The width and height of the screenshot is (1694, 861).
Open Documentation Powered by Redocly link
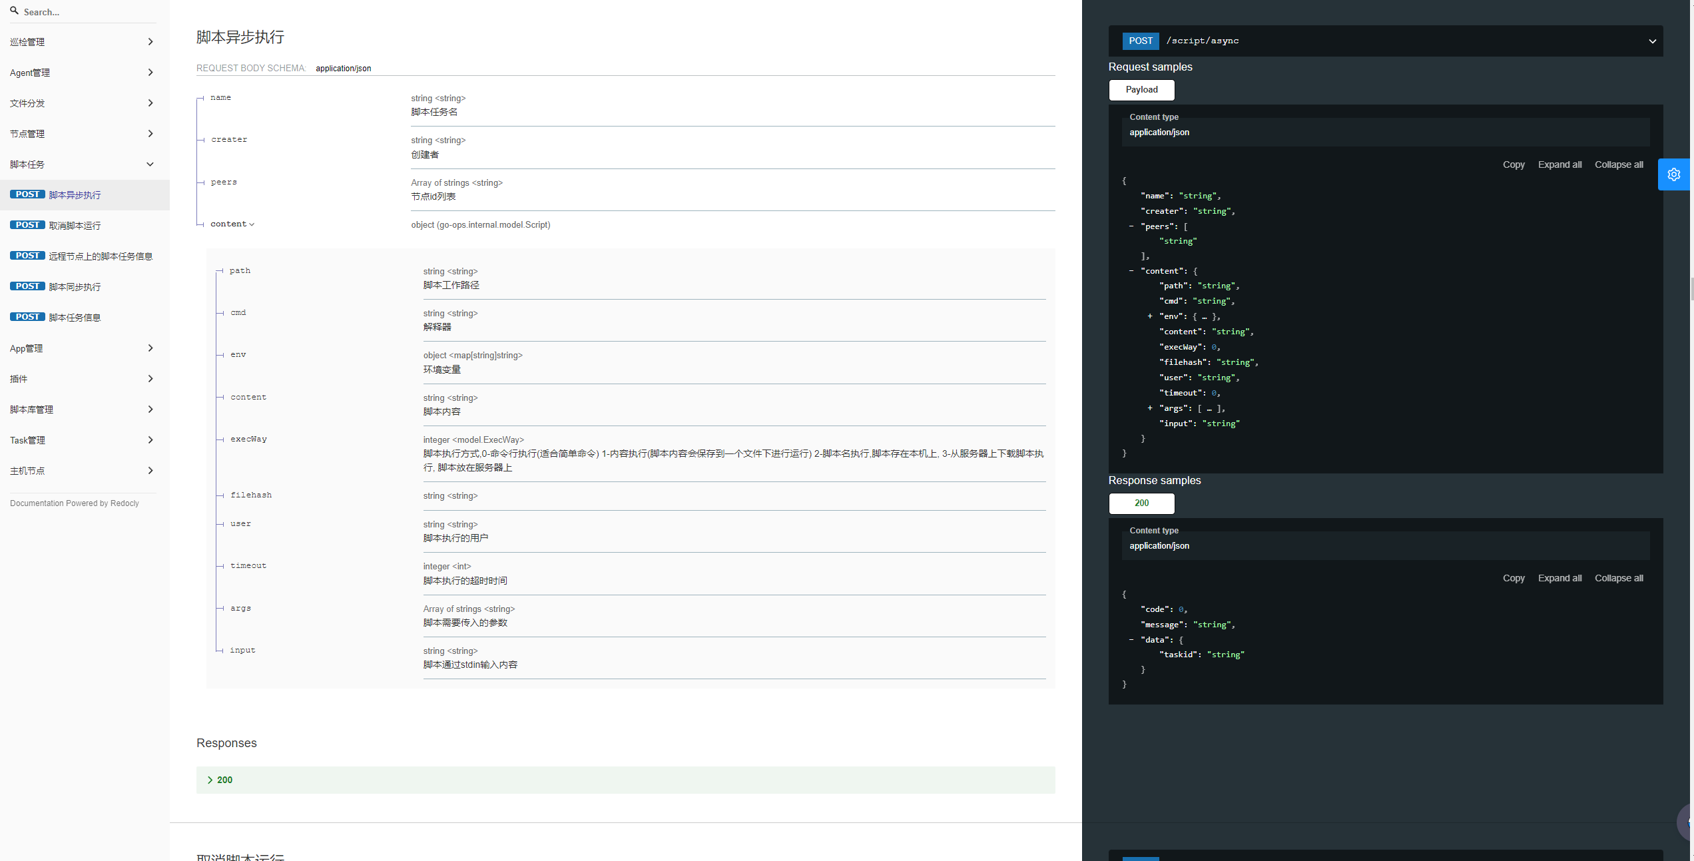pyautogui.click(x=75, y=503)
